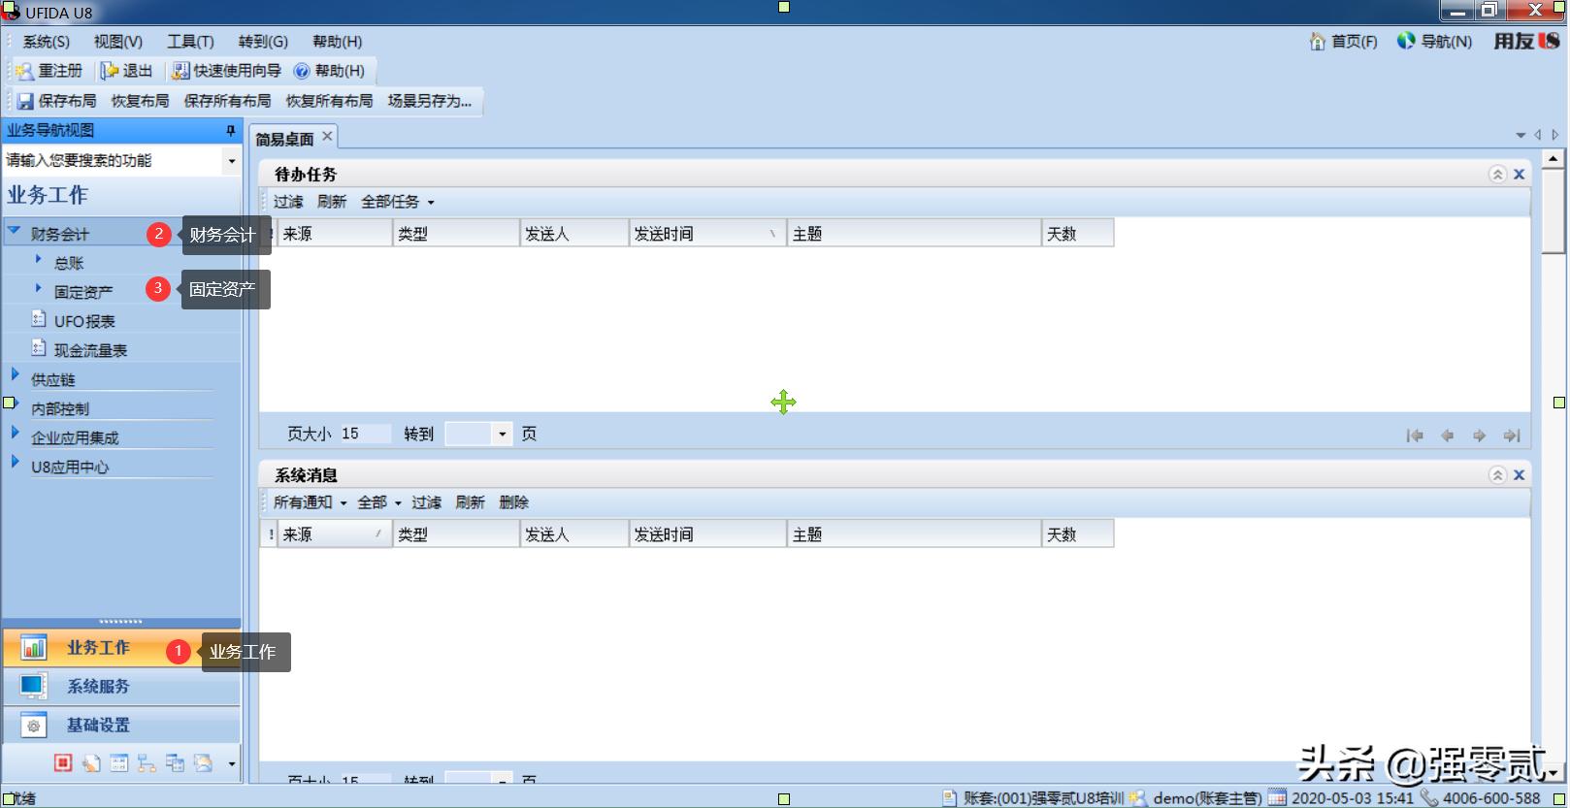This screenshot has width=1570, height=808.
Task: Click the 现金流量表 document icon
Action: click(39, 348)
